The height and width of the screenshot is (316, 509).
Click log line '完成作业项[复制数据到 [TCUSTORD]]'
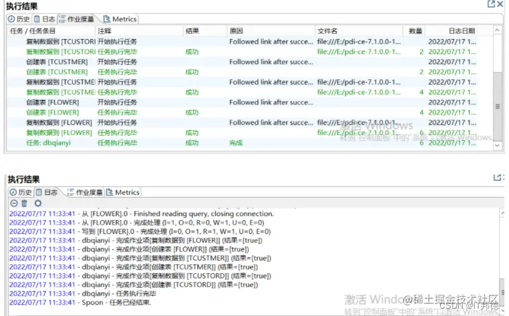pyautogui.click(x=141, y=276)
